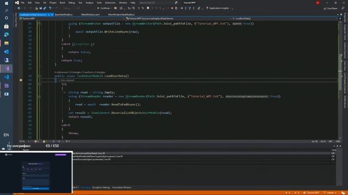This screenshot has height=195, width=348.
Task: Open File Explorer from taskbar
Action: (7, 43)
